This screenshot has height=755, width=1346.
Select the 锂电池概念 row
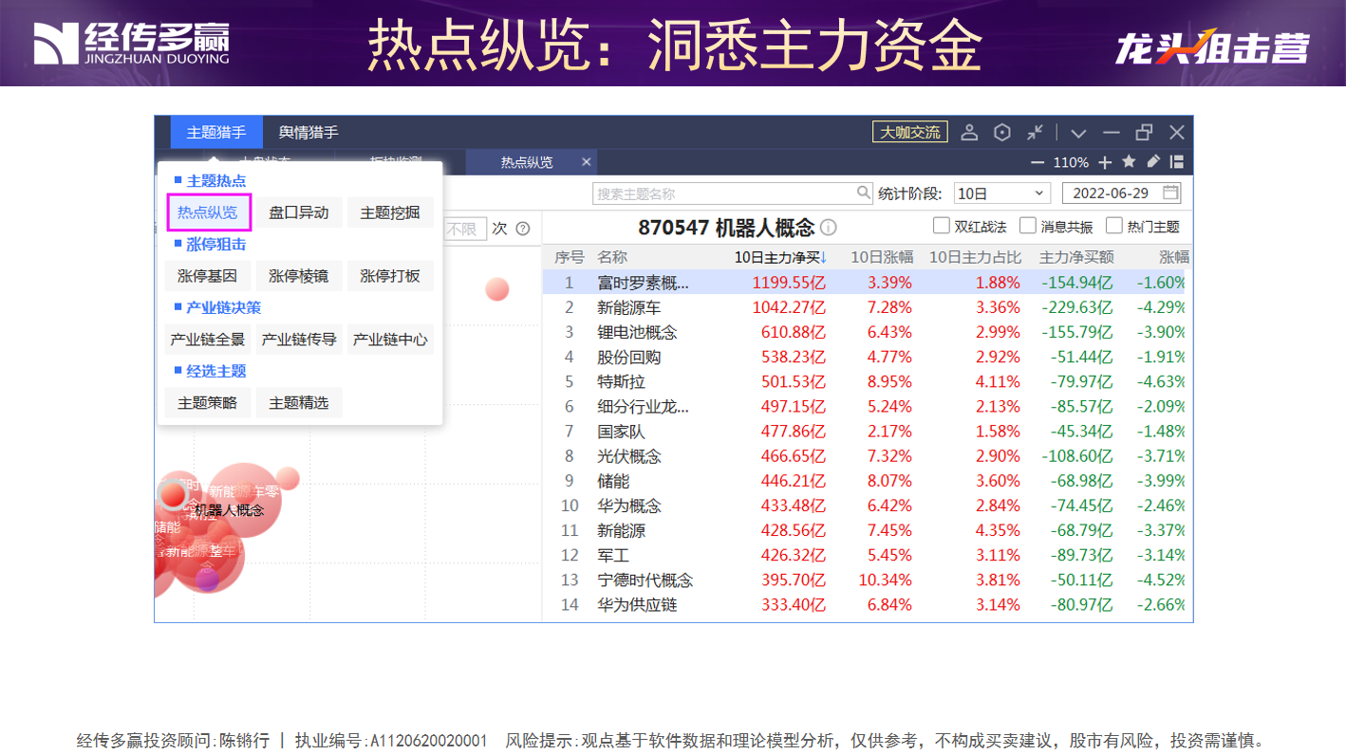click(868, 332)
